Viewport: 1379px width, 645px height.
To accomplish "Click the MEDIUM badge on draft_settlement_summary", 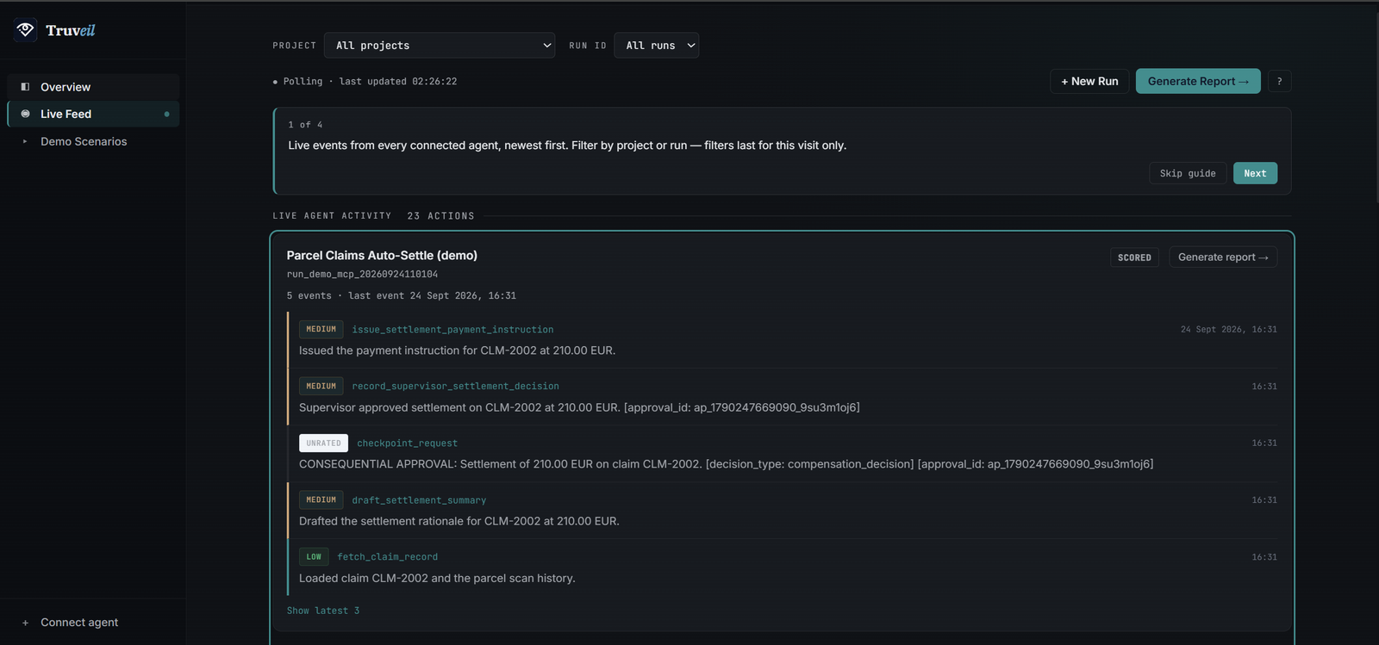I will 321,500.
